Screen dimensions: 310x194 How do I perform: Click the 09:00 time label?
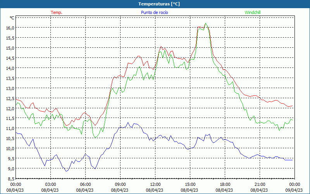coord(120,185)
